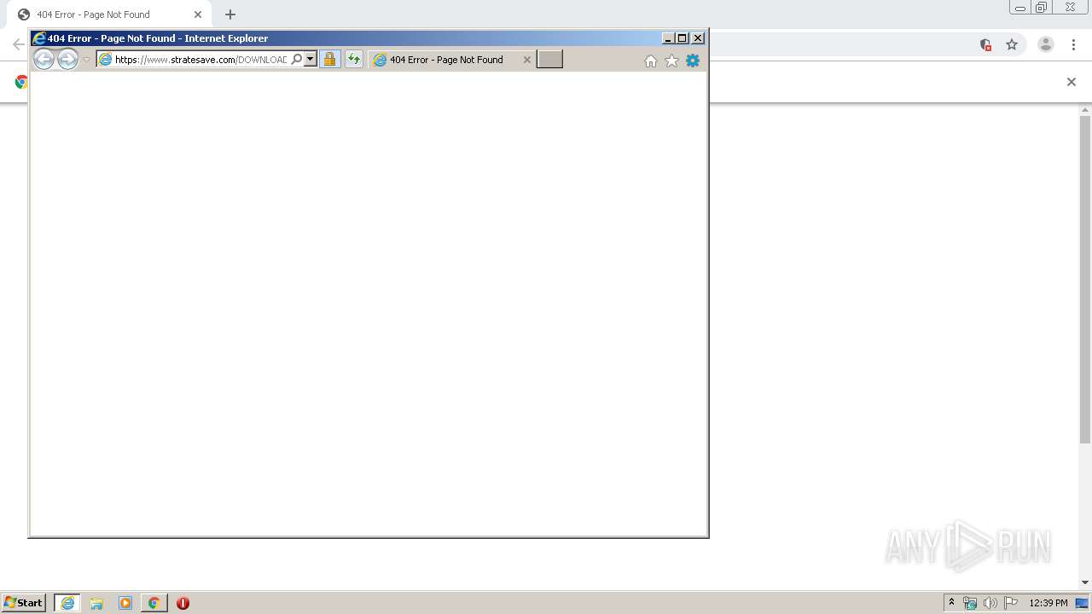Show hidden tray icons
The width and height of the screenshot is (1092, 614).
pos(951,603)
